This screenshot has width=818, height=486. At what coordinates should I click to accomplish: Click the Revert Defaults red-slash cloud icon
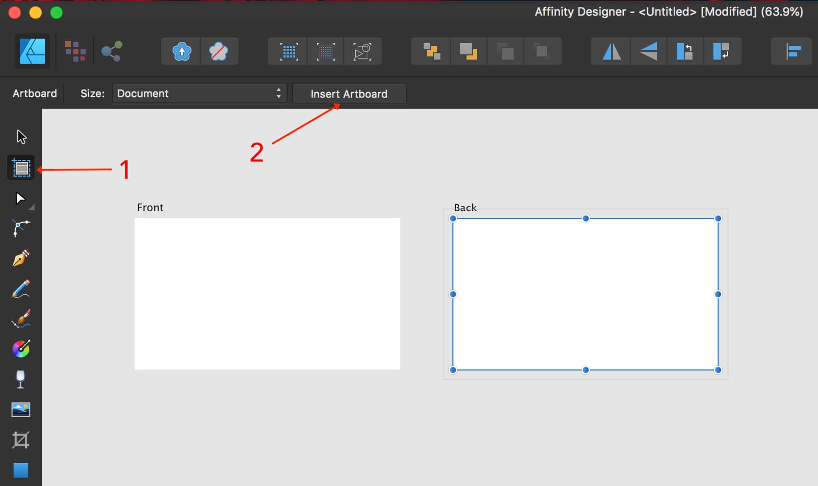click(219, 51)
